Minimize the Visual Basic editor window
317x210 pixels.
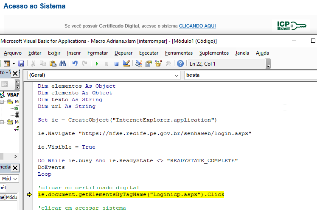coord(294,41)
